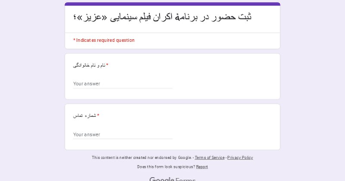Click the Google Forms logo in footer
The width and height of the screenshot is (345, 181).
click(172, 179)
